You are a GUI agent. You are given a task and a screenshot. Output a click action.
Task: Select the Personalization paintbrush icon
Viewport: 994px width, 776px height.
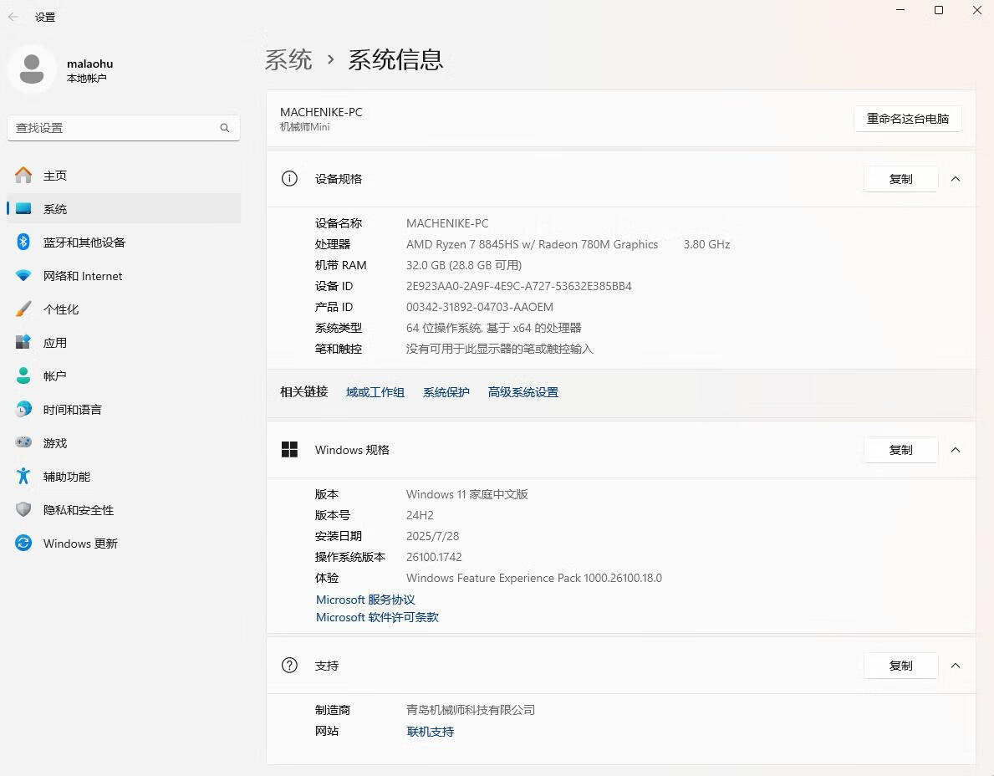point(23,309)
